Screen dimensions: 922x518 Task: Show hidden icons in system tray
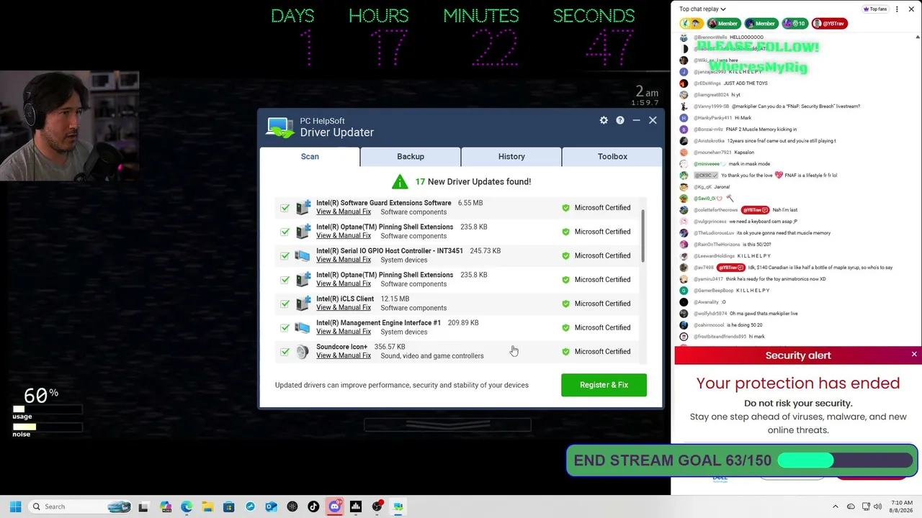[836, 506]
